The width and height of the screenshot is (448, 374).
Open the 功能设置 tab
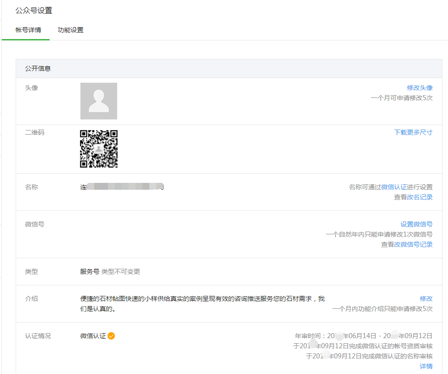click(x=71, y=30)
